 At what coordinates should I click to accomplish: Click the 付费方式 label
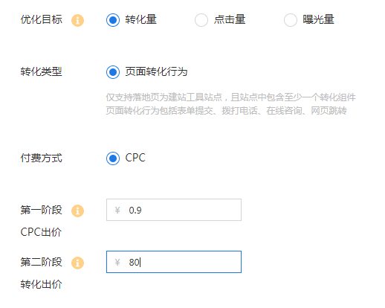41,158
